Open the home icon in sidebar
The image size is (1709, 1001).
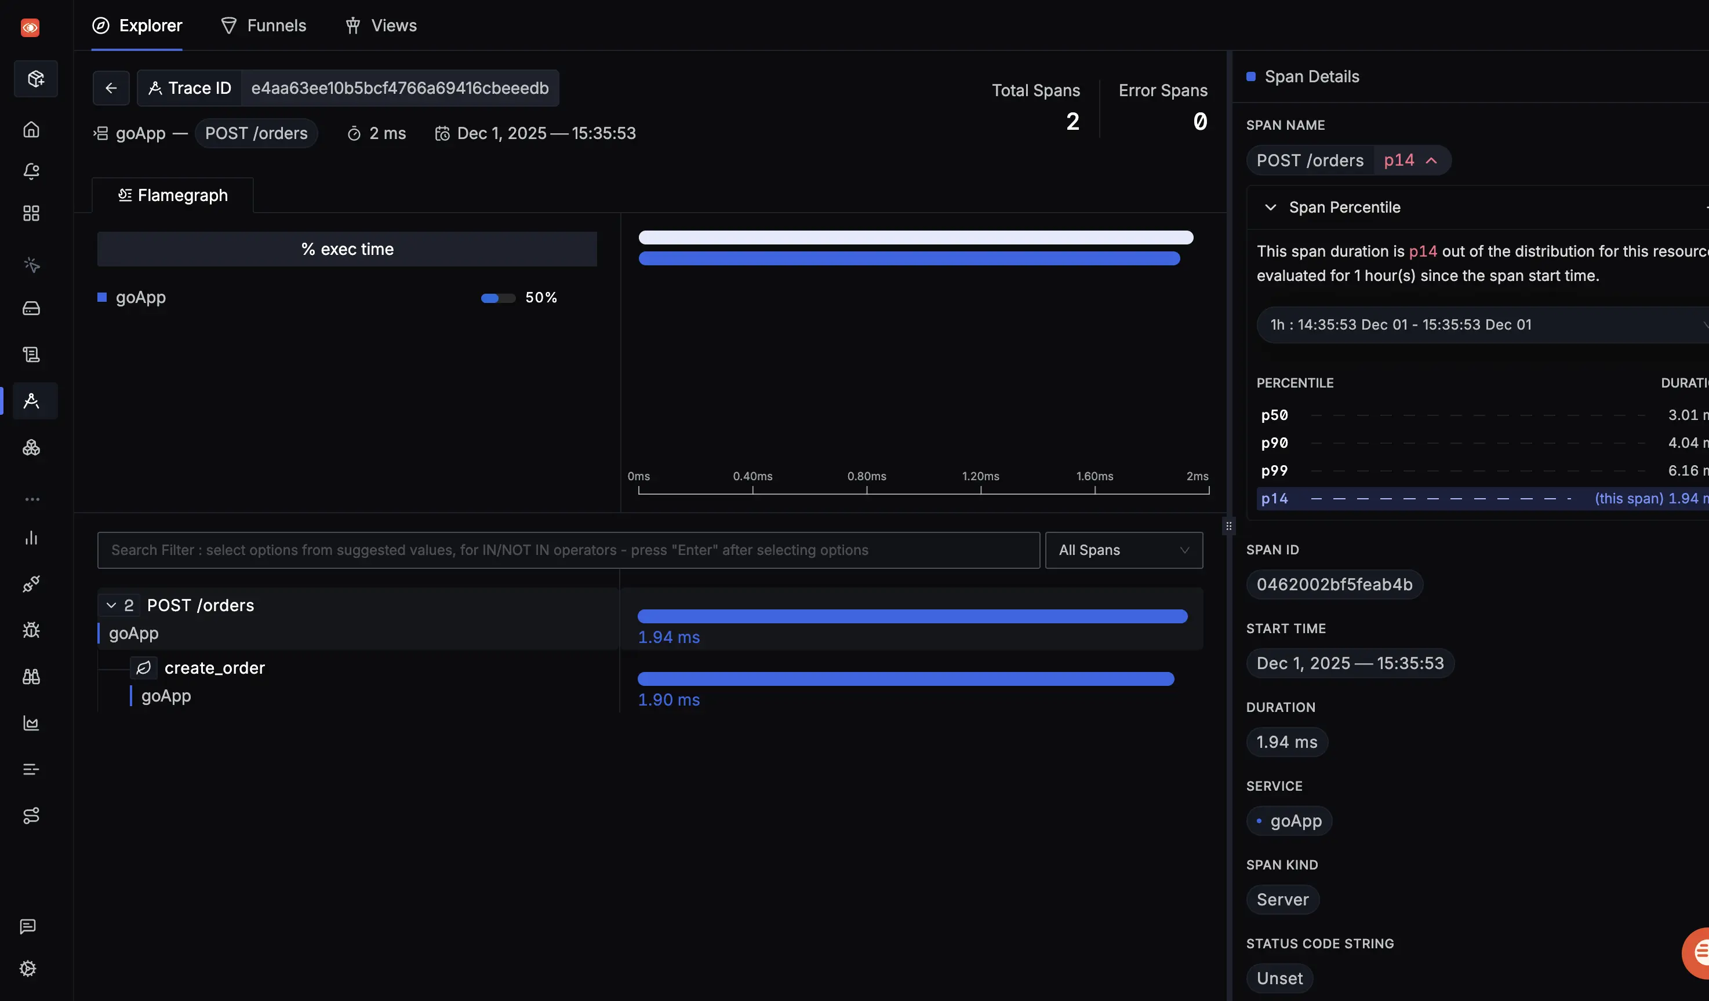[x=31, y=129]
